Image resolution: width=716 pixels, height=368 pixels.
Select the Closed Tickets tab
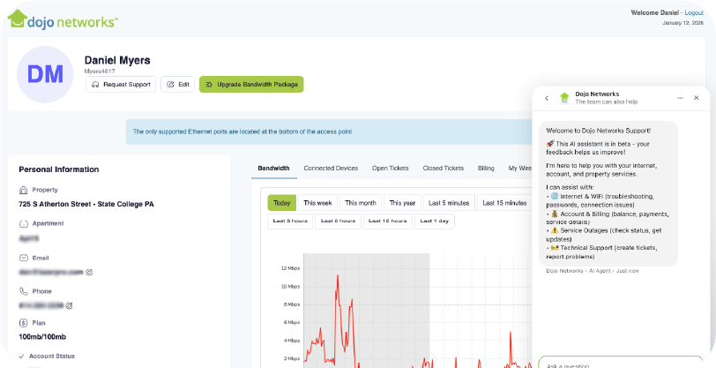click(443, 168)
